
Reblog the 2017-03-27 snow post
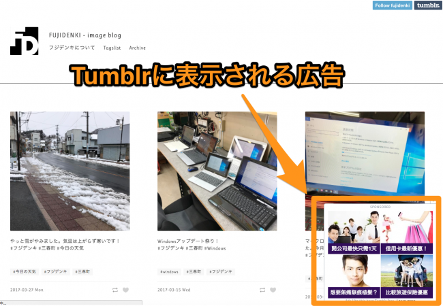click(114, 290)
